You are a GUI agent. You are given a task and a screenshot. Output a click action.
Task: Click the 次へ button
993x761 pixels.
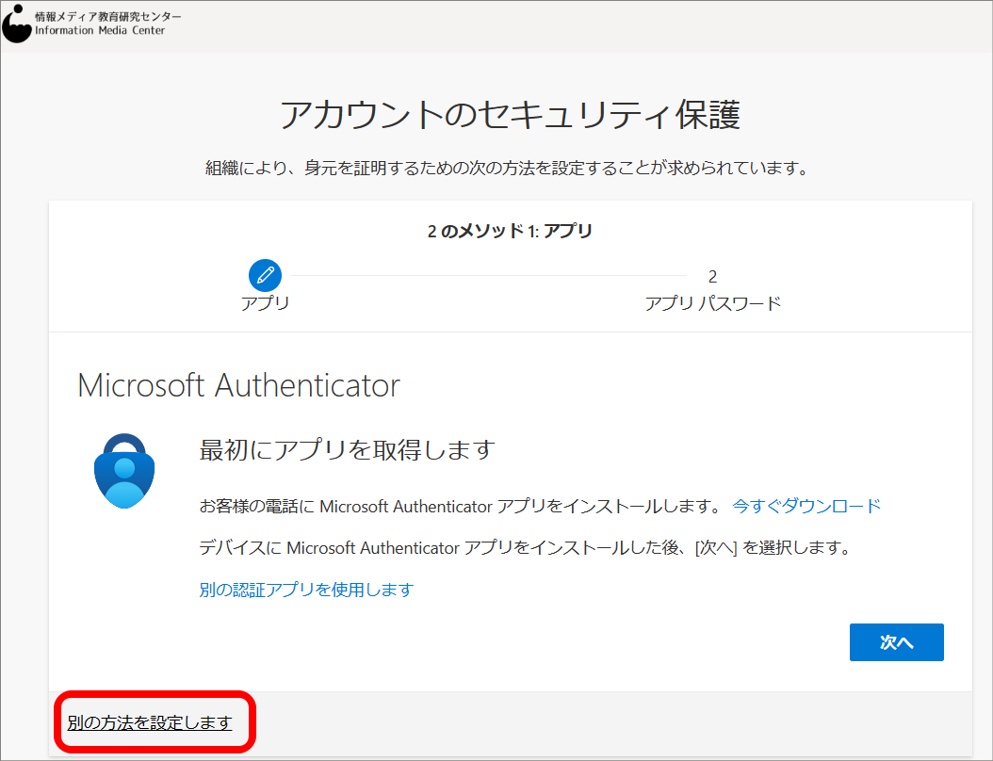coord(896,642)
